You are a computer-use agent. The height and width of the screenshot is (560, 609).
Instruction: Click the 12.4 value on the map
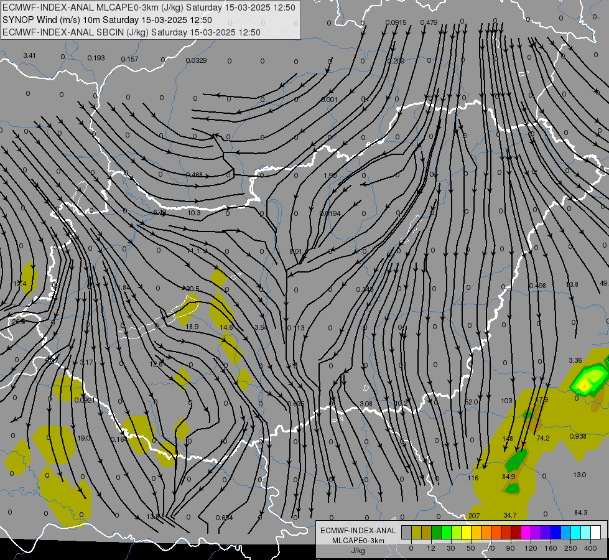click(19, 284)
